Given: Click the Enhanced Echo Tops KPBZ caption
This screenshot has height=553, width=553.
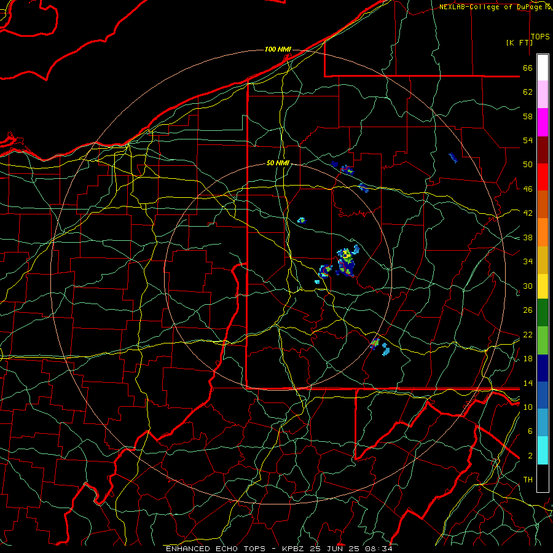Looking at the screenshot, I should coord(278,549).
